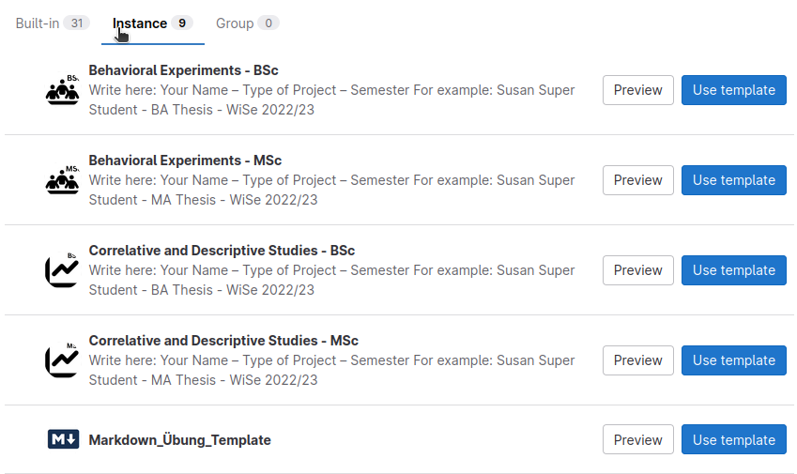Preview Correlative and Descriptive Studies - MSc
The height and width of the screenshot is (474, 797).
pos(638,360)
